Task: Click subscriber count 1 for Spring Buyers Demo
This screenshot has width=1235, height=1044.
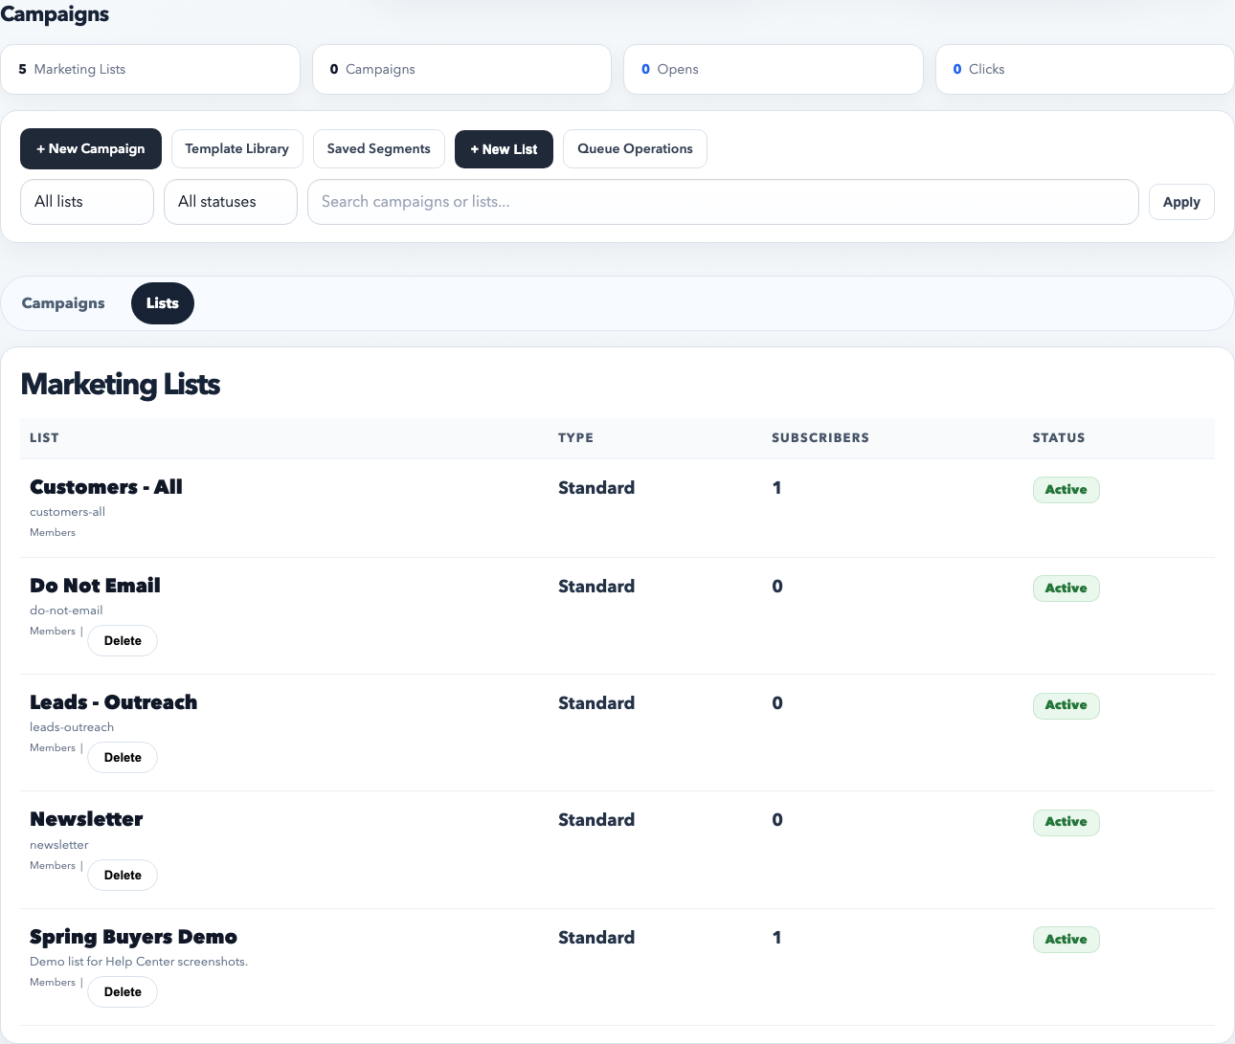Action: click(x=777, y=938)
